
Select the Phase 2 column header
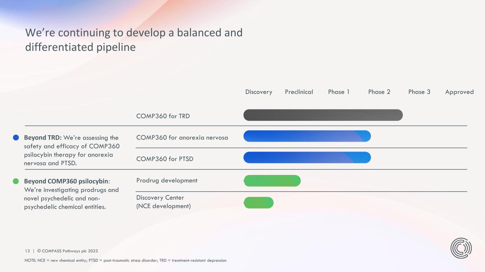point(379,92)
